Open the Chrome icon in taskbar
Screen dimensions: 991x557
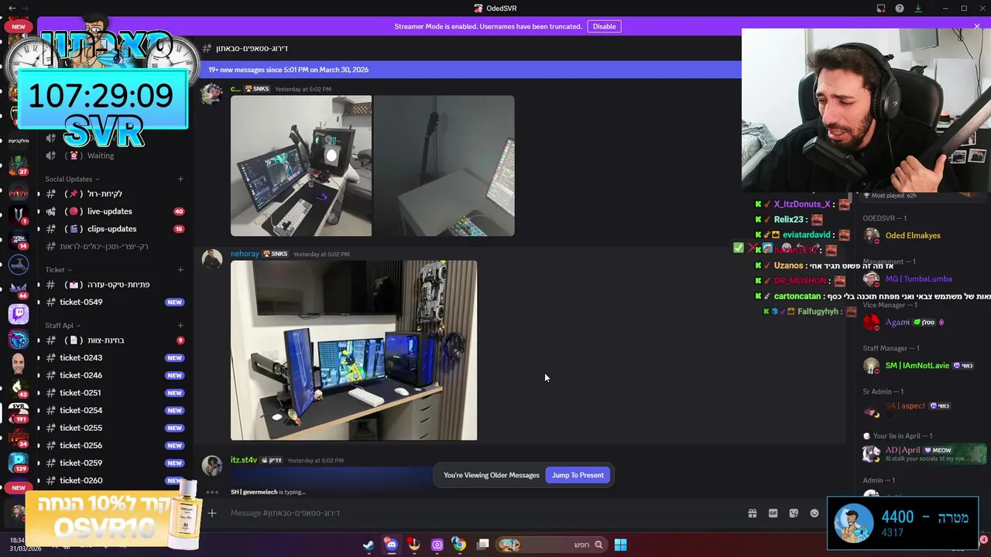click(x=459, y=545)
